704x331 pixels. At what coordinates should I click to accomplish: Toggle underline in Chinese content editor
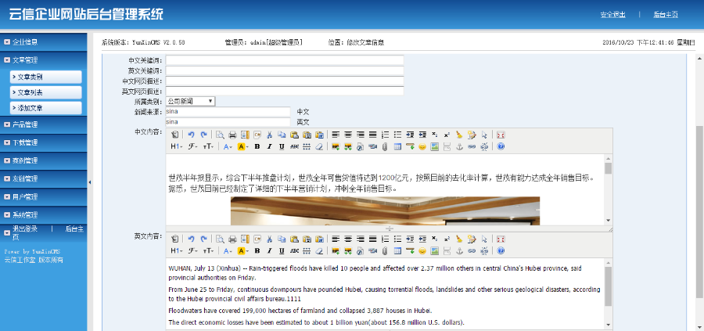click(x=282, y=146)
